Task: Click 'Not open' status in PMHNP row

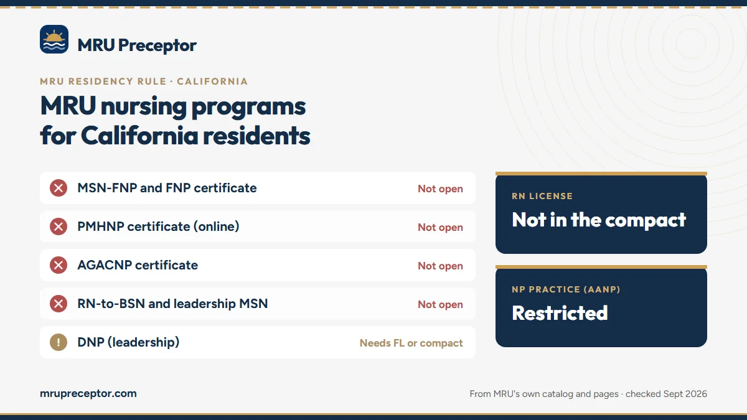Action: (x=440, y=228)
